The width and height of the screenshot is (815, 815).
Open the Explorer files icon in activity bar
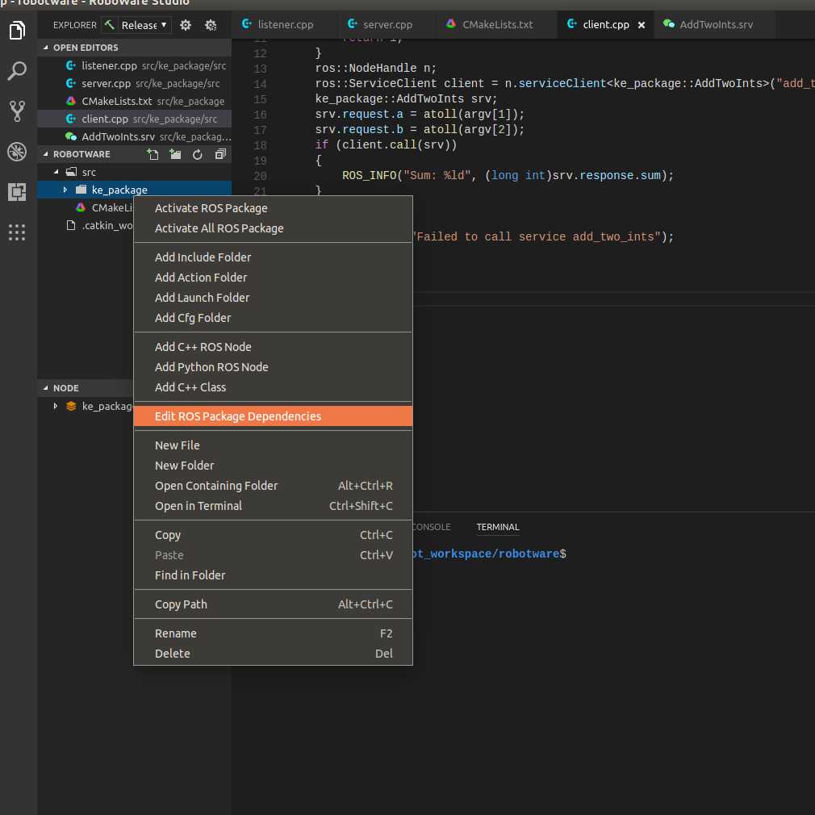click(17, 30)
